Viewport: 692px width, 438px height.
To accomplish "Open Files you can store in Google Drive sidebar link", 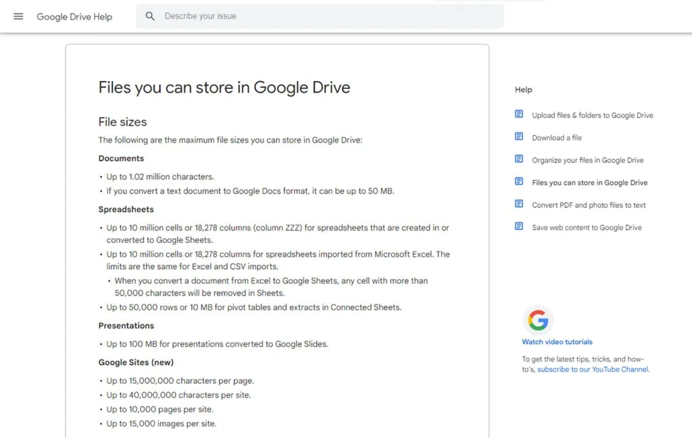I will click(589, 182).
